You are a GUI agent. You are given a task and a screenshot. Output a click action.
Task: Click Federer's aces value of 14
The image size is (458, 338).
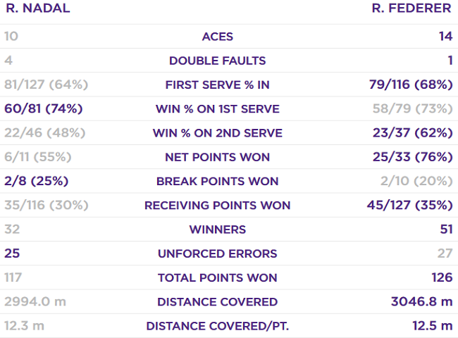[x=444, y=37]
